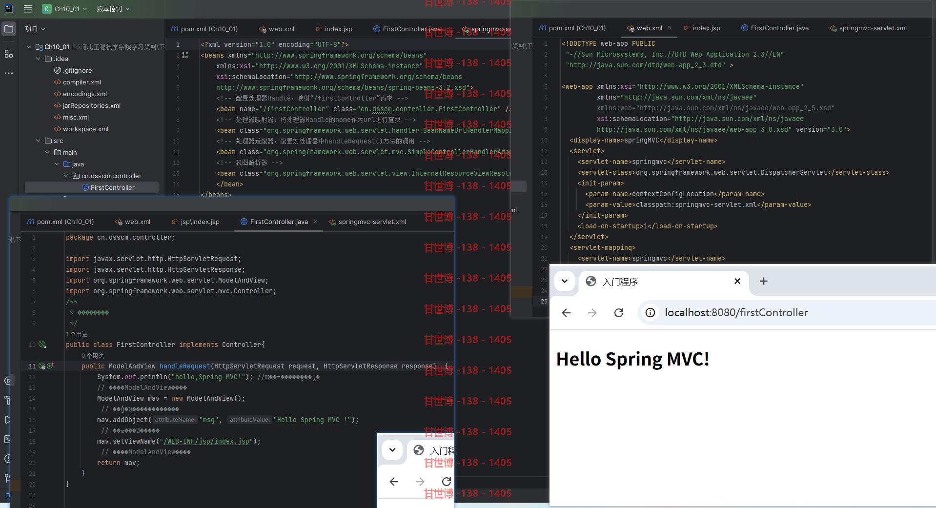Click globe favicon on small browser tab
Image resolution: width=936 pixels, height=508 pixels.
[419, 450]
